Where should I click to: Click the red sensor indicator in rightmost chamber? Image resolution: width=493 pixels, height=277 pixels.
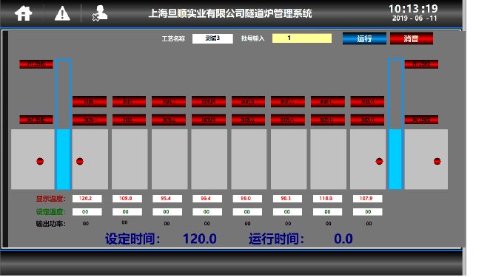(x=437, y=161)
